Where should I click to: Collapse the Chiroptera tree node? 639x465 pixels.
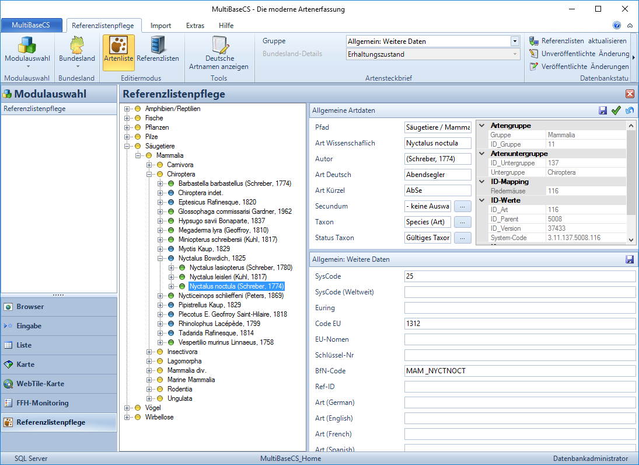click(x=149, y=174)
